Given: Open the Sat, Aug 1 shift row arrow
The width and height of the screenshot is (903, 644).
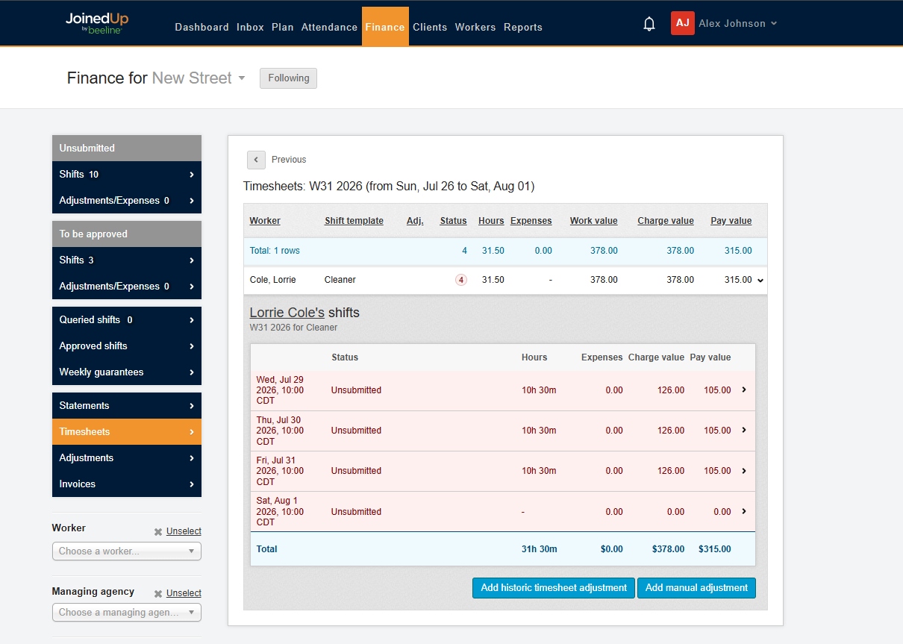Looking at the screenshot, I should 744,511.
